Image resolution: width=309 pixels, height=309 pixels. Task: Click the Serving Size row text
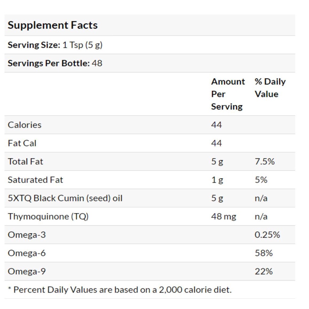pos(55,45)
